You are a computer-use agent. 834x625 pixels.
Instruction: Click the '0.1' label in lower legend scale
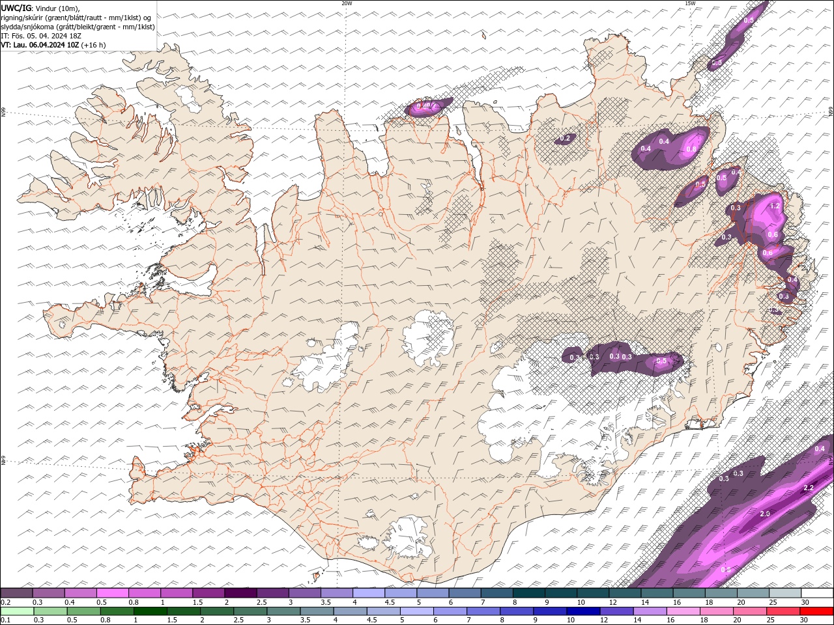pyautogui.click(x=6, y=620)
